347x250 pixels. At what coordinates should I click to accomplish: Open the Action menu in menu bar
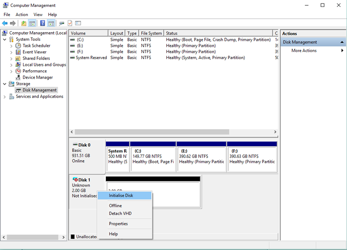pyautogui.click(x=22, y=14)
